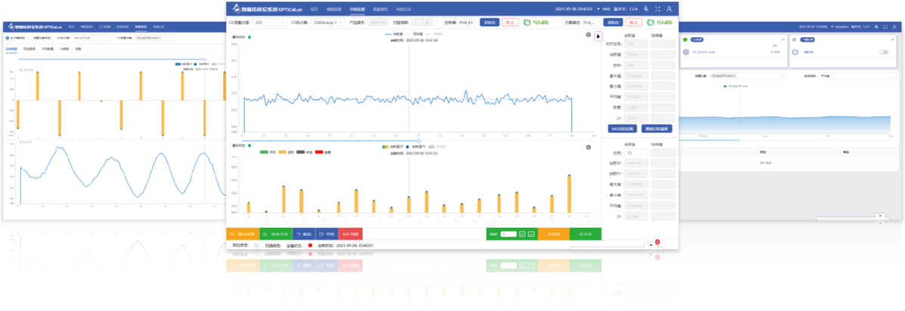Switch to the second data tab in the left window
The height and width of the screenshot is (311, 905).
pyautogui.click(x=30, y=48)
